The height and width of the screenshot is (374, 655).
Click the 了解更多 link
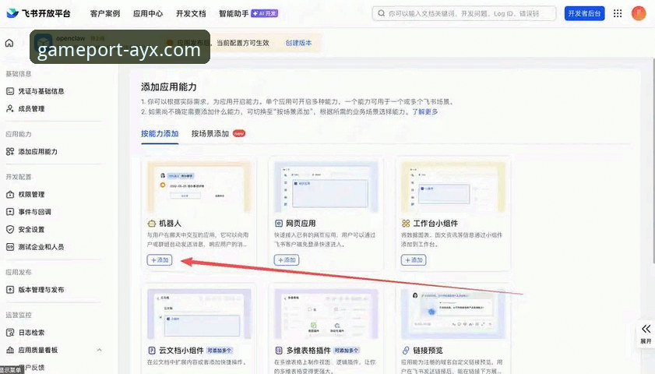424,111
